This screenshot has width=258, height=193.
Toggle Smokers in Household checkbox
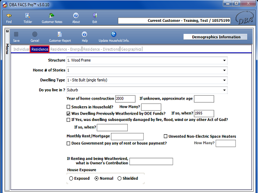coord(68,107)
